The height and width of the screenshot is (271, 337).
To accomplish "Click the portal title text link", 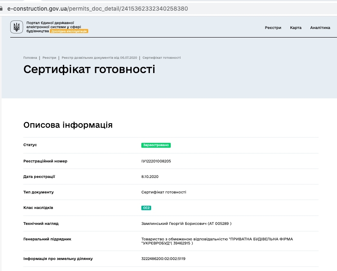I will (x=54, y=27).
